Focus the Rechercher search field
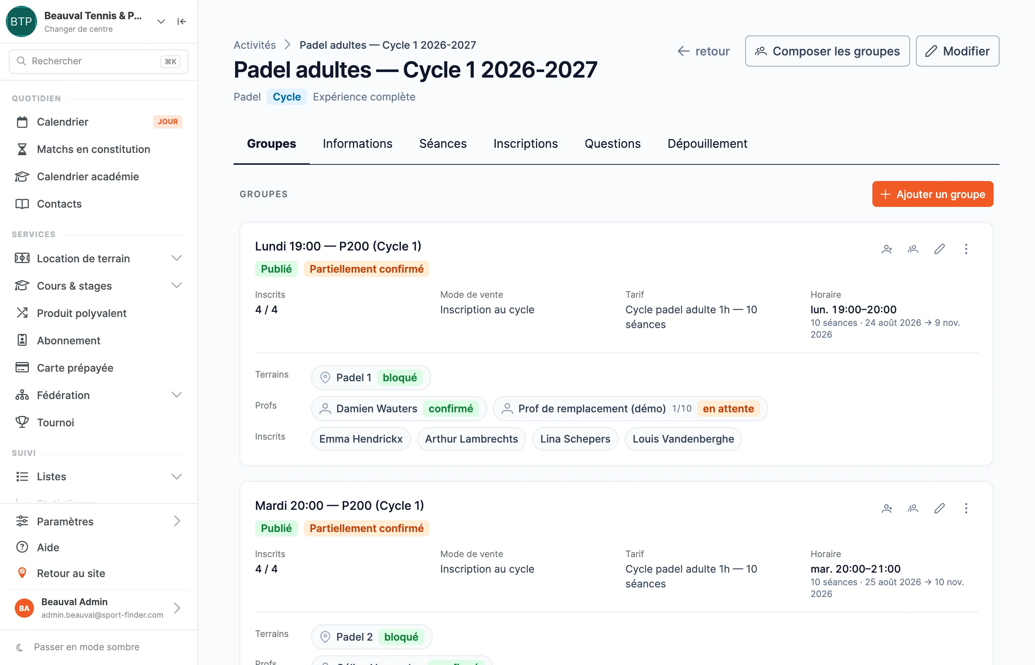1035x665 pixels. [98, 61]
